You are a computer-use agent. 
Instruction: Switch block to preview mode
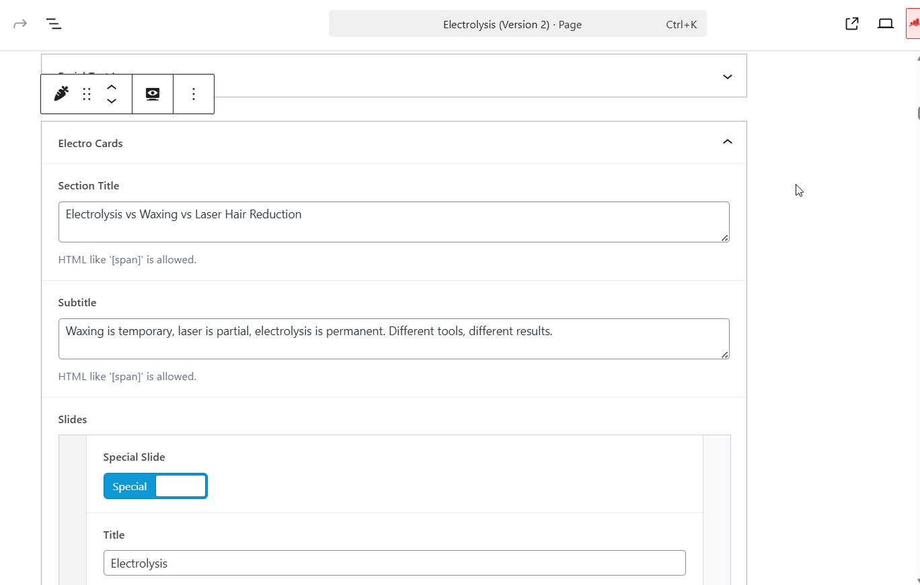pos(153,94)
